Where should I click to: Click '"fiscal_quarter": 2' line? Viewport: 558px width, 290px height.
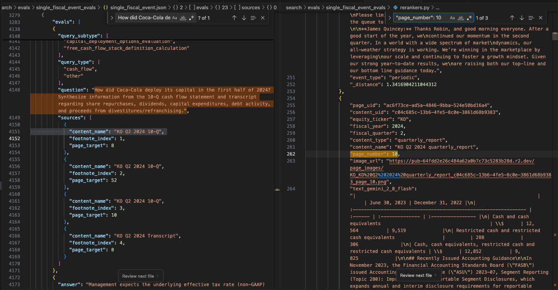click(378, 133)
